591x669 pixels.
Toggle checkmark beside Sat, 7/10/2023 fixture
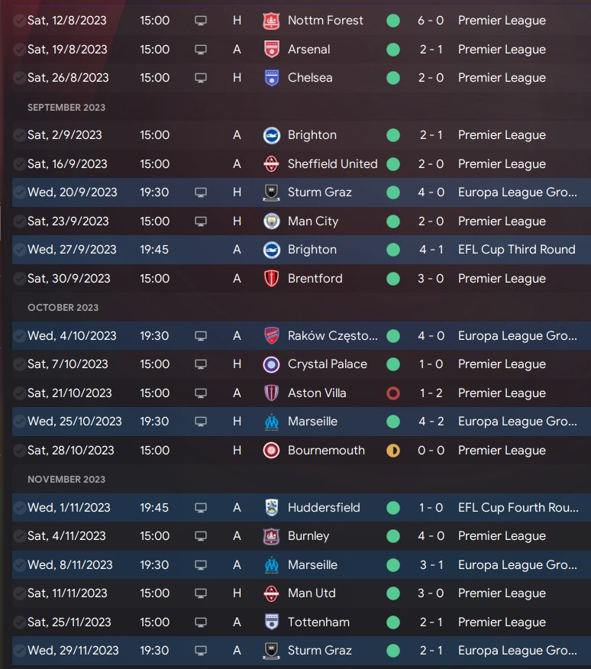click(19, 364)
